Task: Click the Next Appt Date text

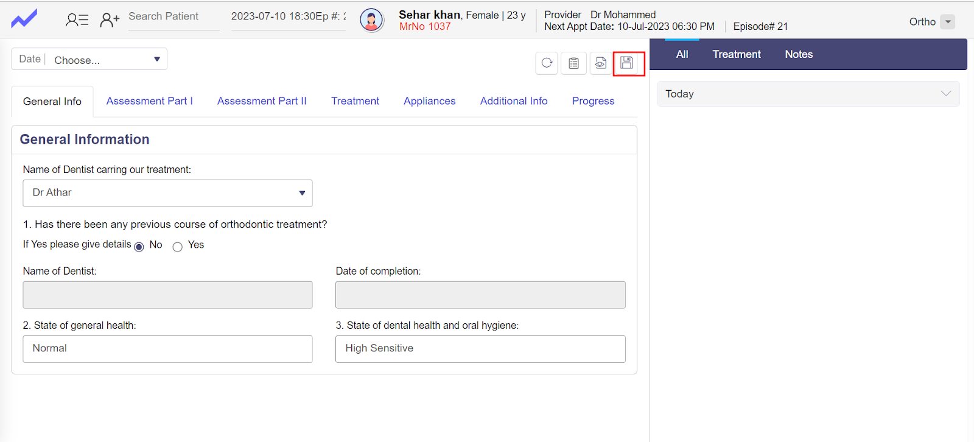Action: pos(629,27)
